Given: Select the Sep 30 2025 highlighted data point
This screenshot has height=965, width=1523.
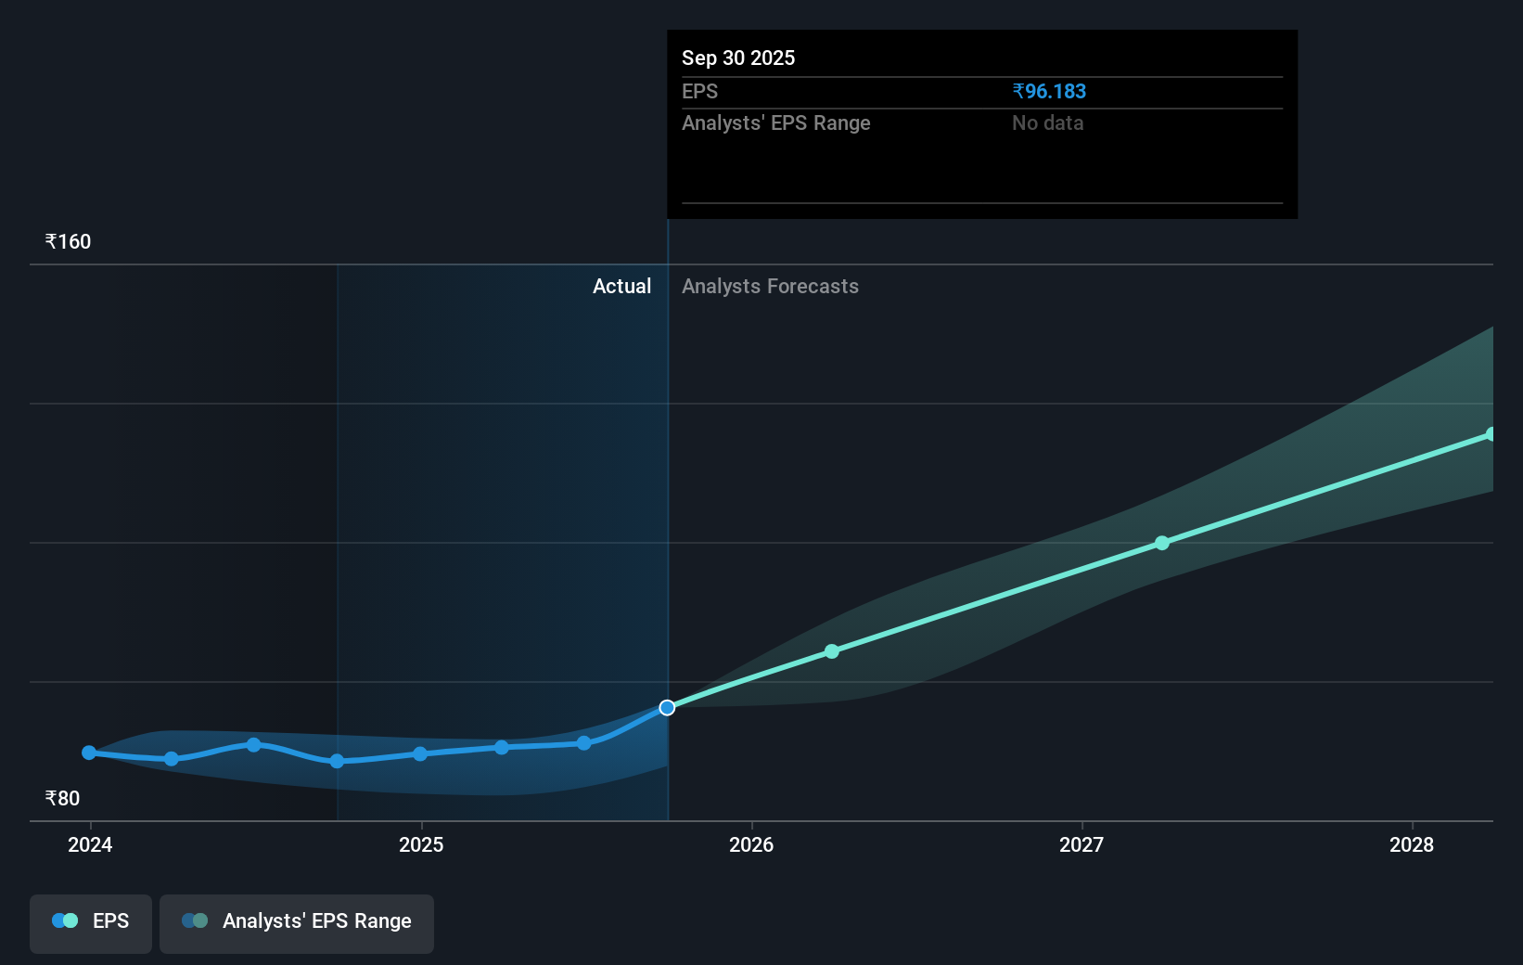Looking at the screenshot, I should point(667,708).
